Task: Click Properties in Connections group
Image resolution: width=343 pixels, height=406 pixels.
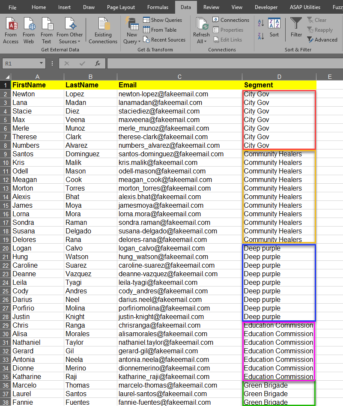Action: pos(228,30)
